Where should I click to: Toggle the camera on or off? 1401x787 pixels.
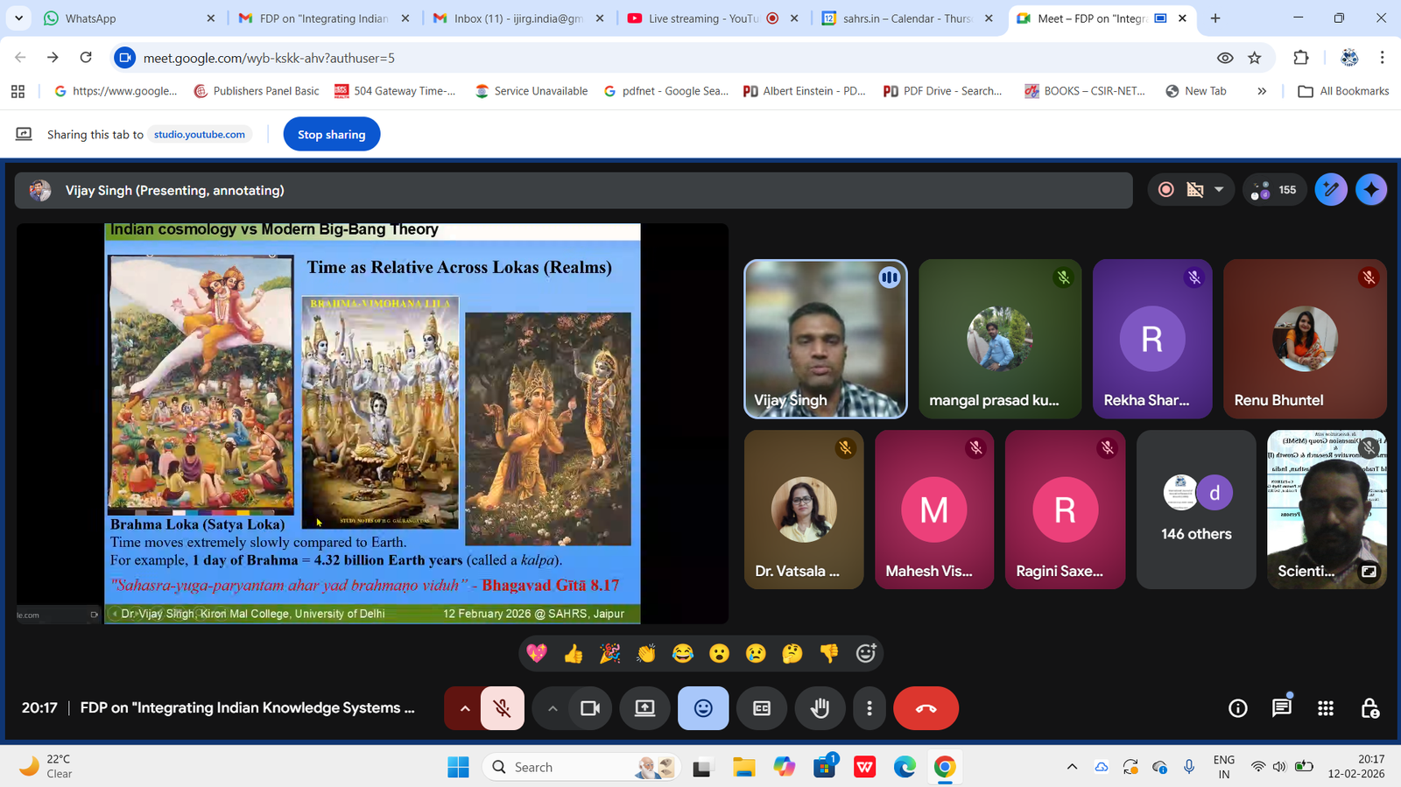point(590,708)
